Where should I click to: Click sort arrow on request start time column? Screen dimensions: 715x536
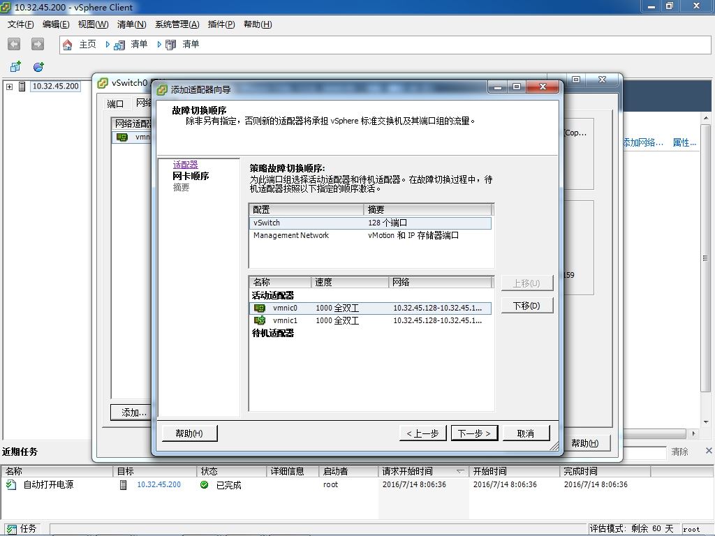(460, 471)
